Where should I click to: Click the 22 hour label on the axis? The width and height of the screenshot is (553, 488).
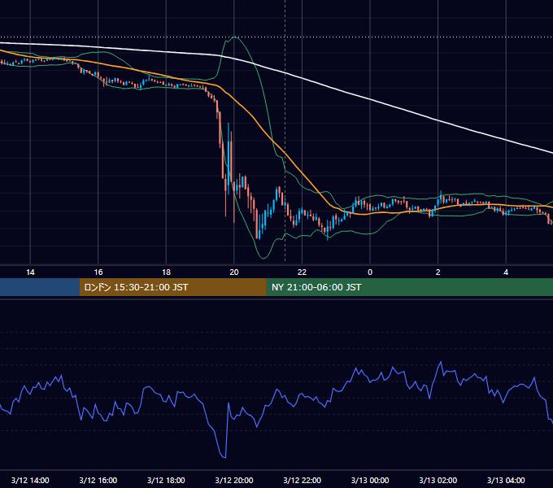point(302,272)
